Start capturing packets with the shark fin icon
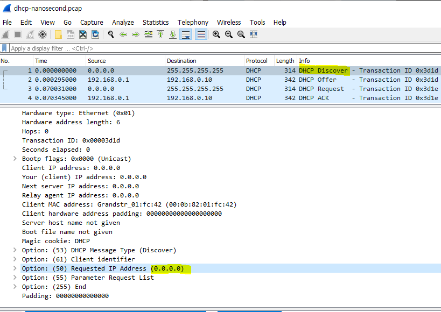441x312 pixels. click(x=5, y=34)
